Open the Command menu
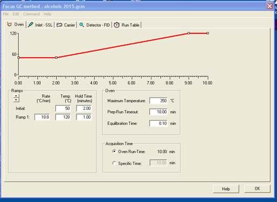 pyautogui.click(x=31, y=14)
